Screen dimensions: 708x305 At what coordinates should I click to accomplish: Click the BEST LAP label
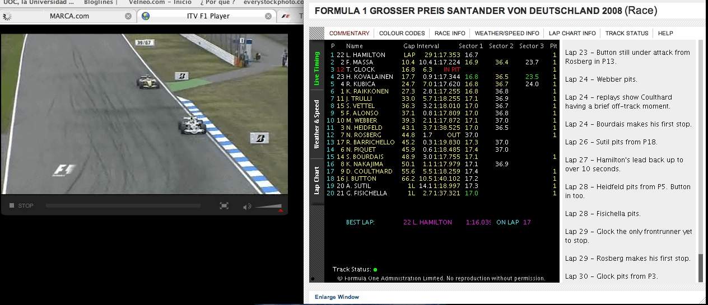[x=360, y=222]
